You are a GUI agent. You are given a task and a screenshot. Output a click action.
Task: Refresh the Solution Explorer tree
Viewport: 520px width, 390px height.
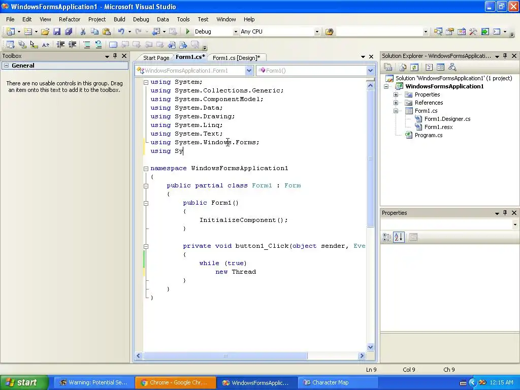[x=414, y=68]
